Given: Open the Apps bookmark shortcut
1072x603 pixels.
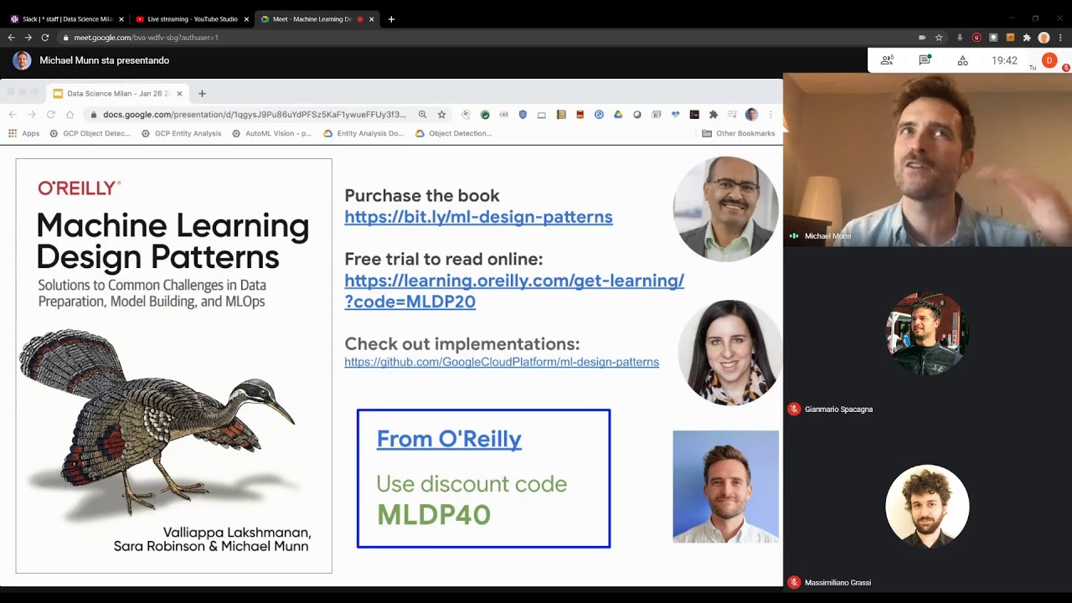Looking at the screenshot, I should tap(24, 133).
